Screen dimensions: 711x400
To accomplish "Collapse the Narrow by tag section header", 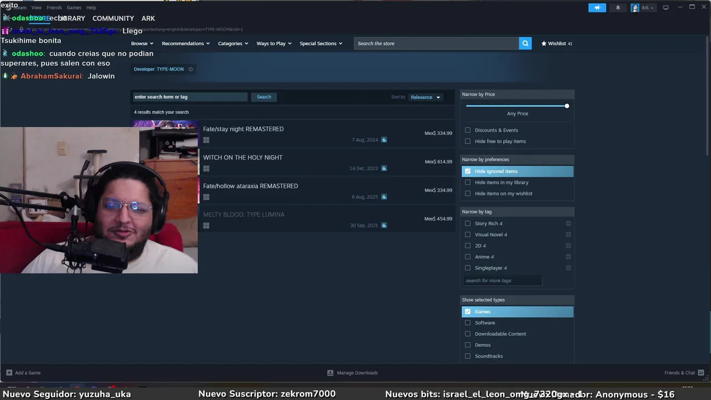I will [517, 212].
